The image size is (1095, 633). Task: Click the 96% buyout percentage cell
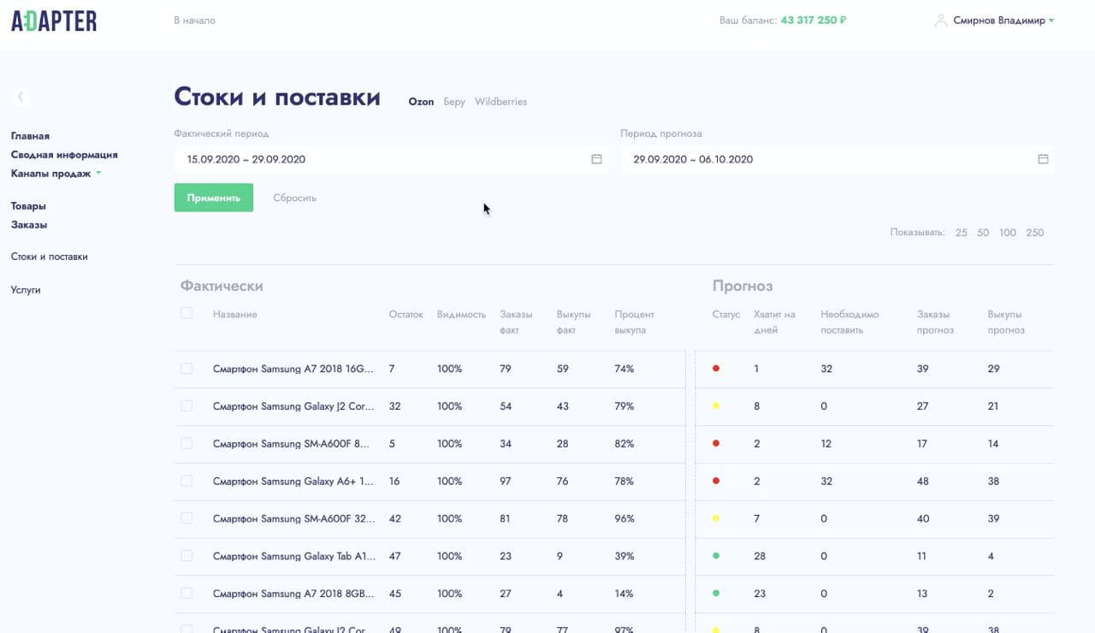pos(624,518)
